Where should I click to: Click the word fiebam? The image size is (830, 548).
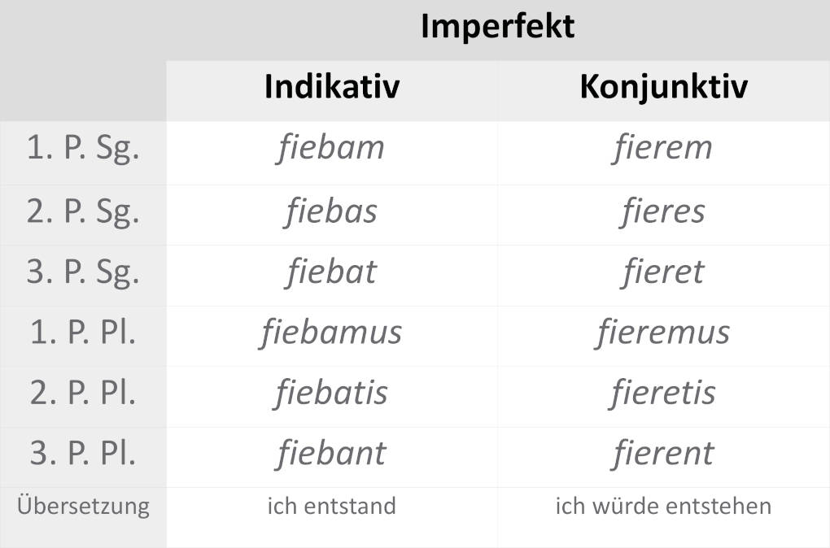pos(330,149)
